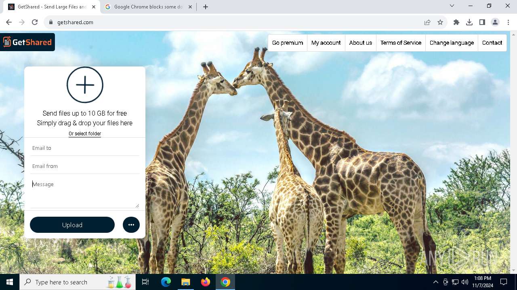The height and width of the screenshot is (290, 517).
Task: Click Or select folder link
Action: (x=85, y=134)
